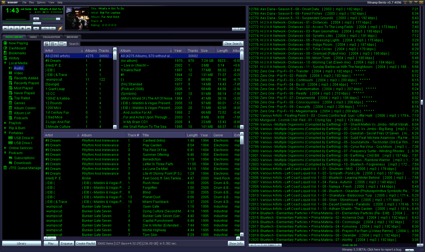Expand the Playlists tree node
The height and width of the screenshot is (252, 425).
(5, 123)
